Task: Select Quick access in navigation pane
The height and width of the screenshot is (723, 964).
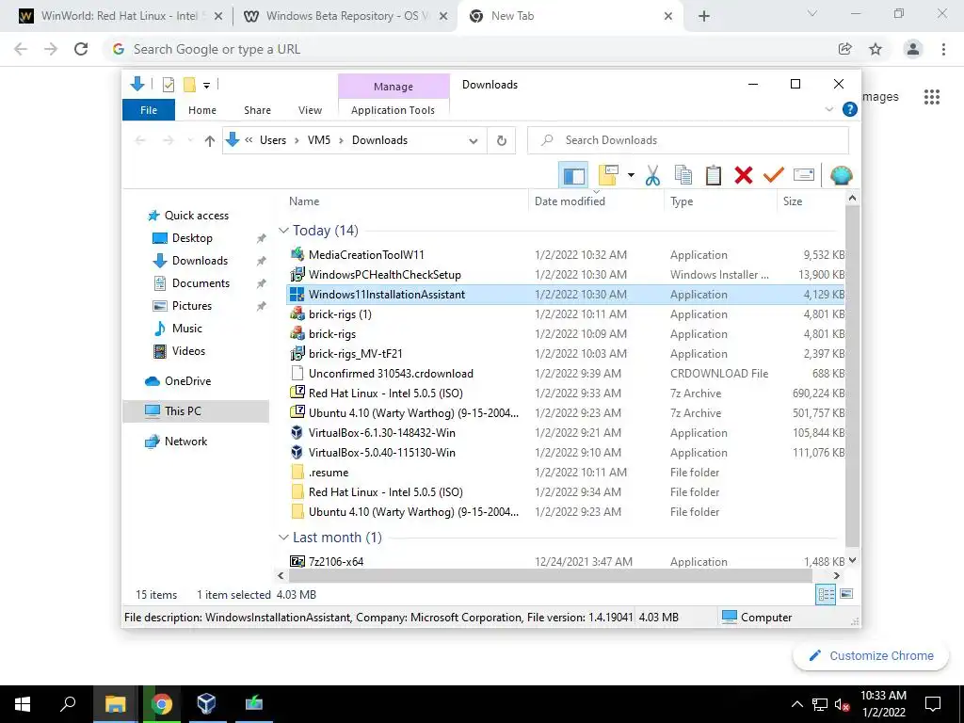Action: [196, 216]
